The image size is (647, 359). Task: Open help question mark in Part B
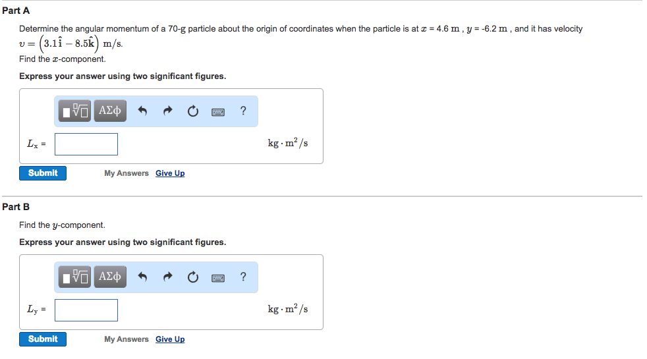243,277
